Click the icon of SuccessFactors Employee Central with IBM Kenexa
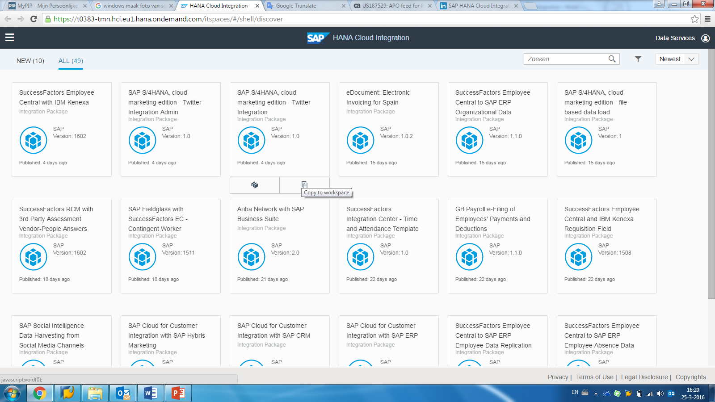Image resolution: width=715 pixels, height=402 pixels. 34,140
